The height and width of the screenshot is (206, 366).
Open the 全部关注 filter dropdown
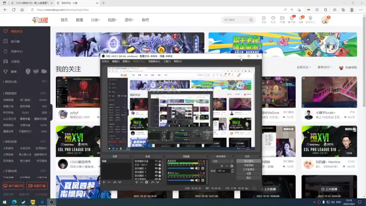click(x=304, y=67)
